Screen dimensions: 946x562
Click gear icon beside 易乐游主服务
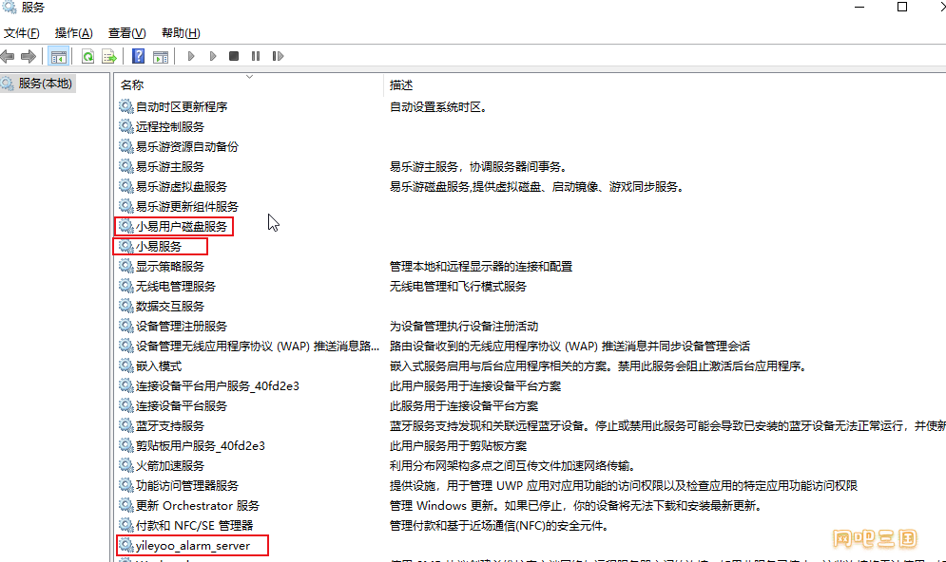(x=125, y=166)
